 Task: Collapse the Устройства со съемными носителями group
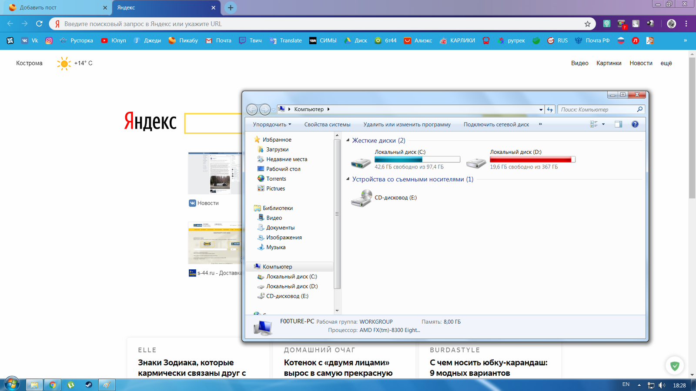pos(348,179)
